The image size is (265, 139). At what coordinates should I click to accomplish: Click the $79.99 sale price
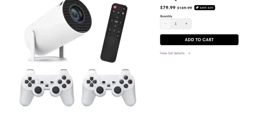[x=168, y=8]
